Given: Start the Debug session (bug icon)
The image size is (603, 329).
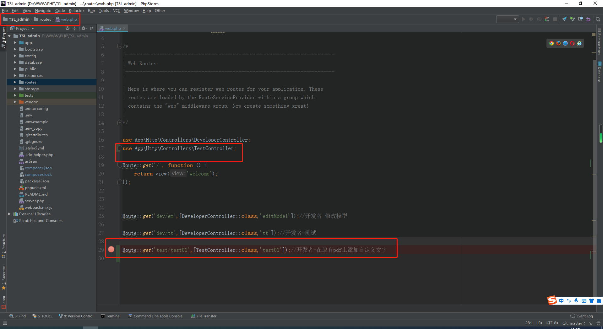Looking at the screenshot, I should [531, 19].
